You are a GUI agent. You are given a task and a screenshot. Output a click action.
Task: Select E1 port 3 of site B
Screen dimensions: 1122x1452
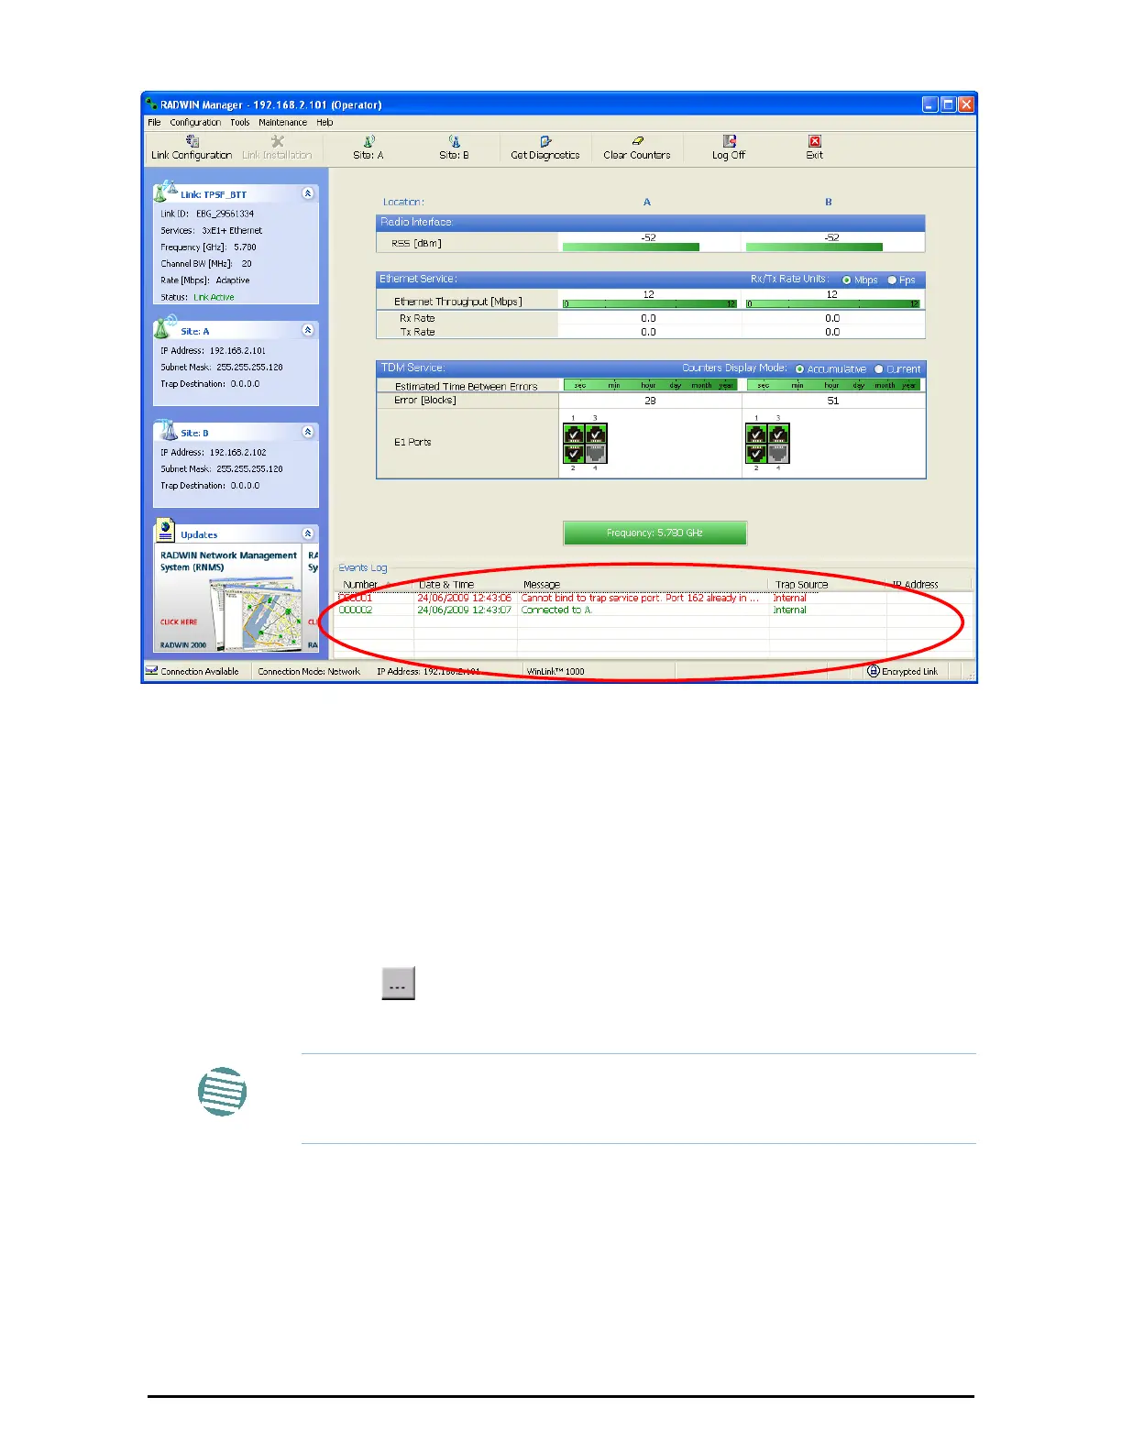(779, 434)
